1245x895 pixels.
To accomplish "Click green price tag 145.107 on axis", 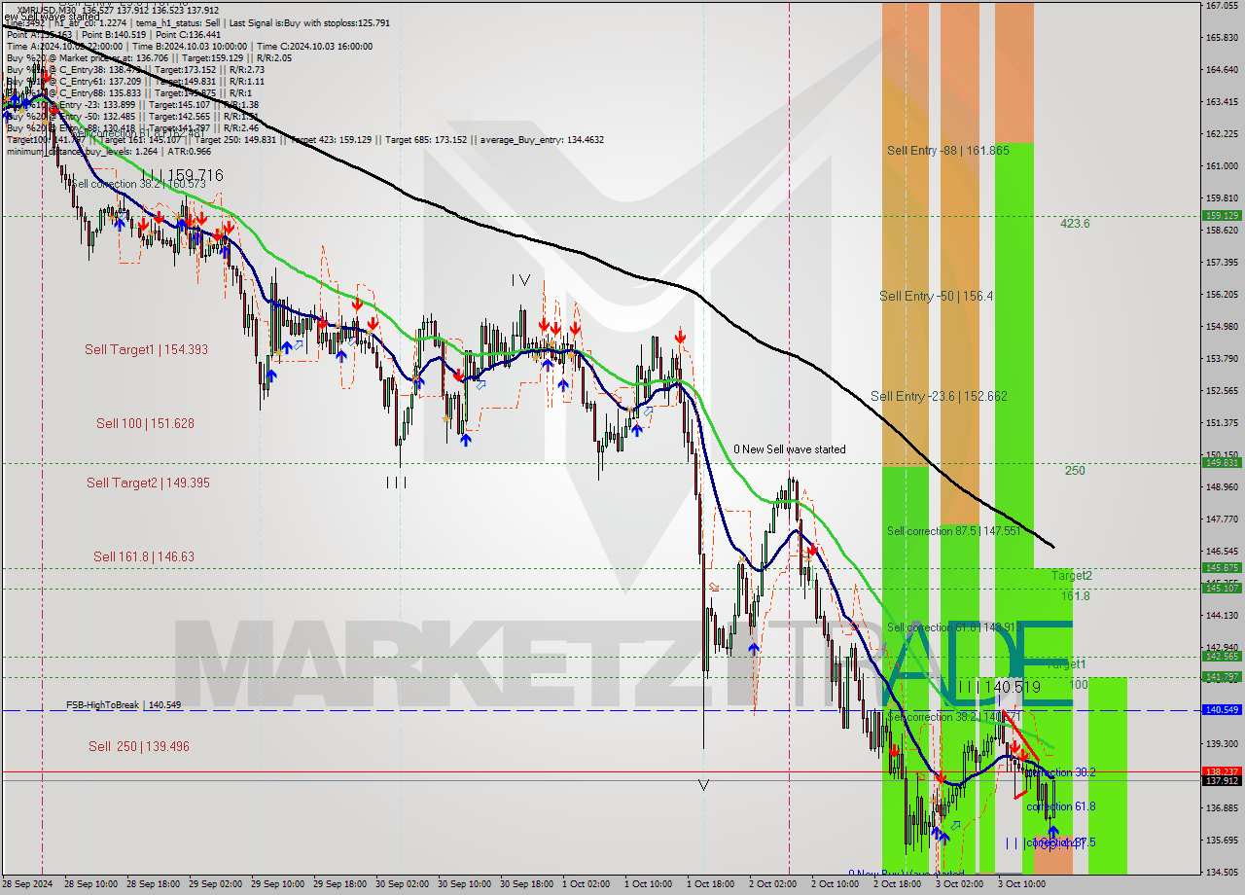I will pos(1221,588).
